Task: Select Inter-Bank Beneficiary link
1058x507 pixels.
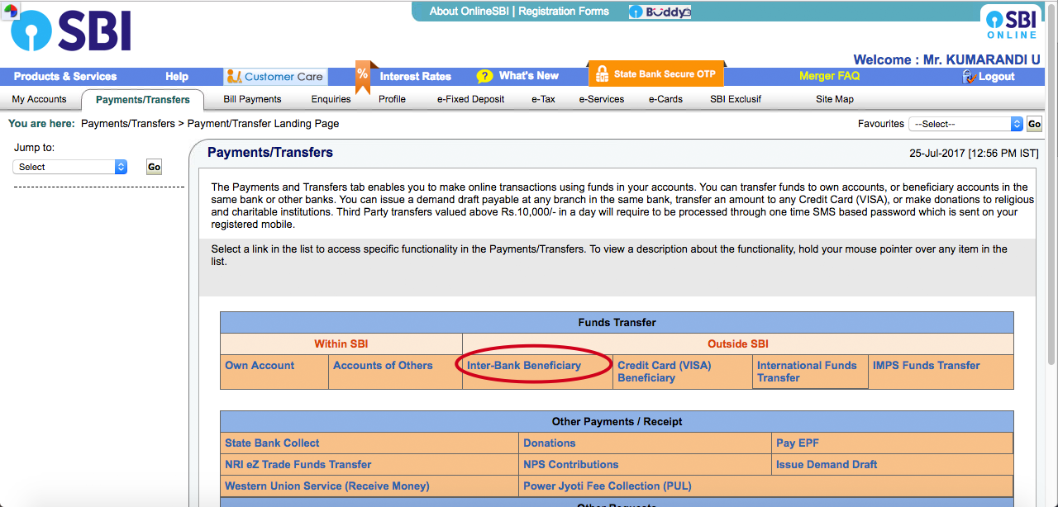Action: point(524,366)
